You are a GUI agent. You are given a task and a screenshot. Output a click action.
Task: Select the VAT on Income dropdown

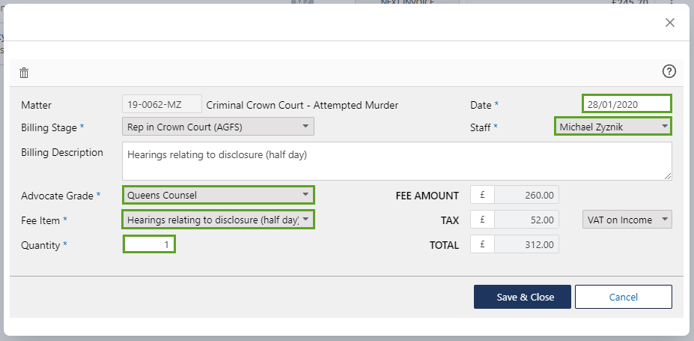click(x=627, y=220)
